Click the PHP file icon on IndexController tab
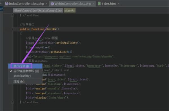The width and height of the screenshot is (169, 111). coord(7,4)
